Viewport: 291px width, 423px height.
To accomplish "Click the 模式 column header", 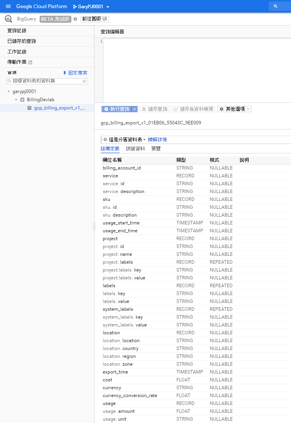I will coord(215,160).
